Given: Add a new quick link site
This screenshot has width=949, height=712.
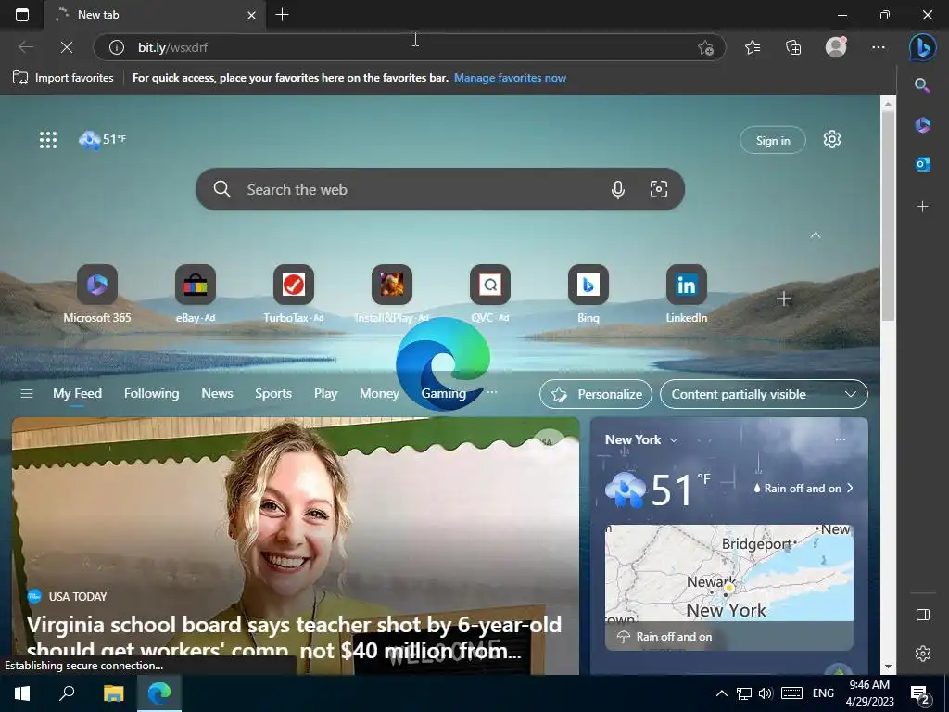Looking at the screenshot, I should click(x=784, y=299).
